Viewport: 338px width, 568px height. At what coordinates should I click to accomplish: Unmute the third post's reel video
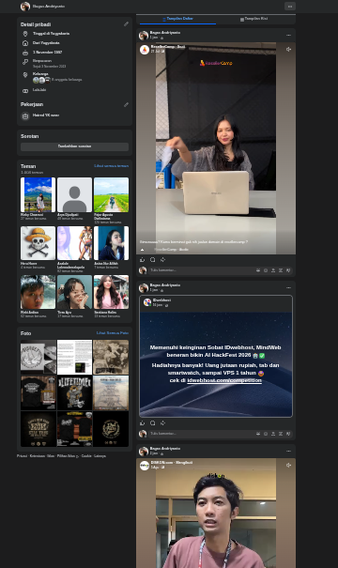tap(288, 465)
